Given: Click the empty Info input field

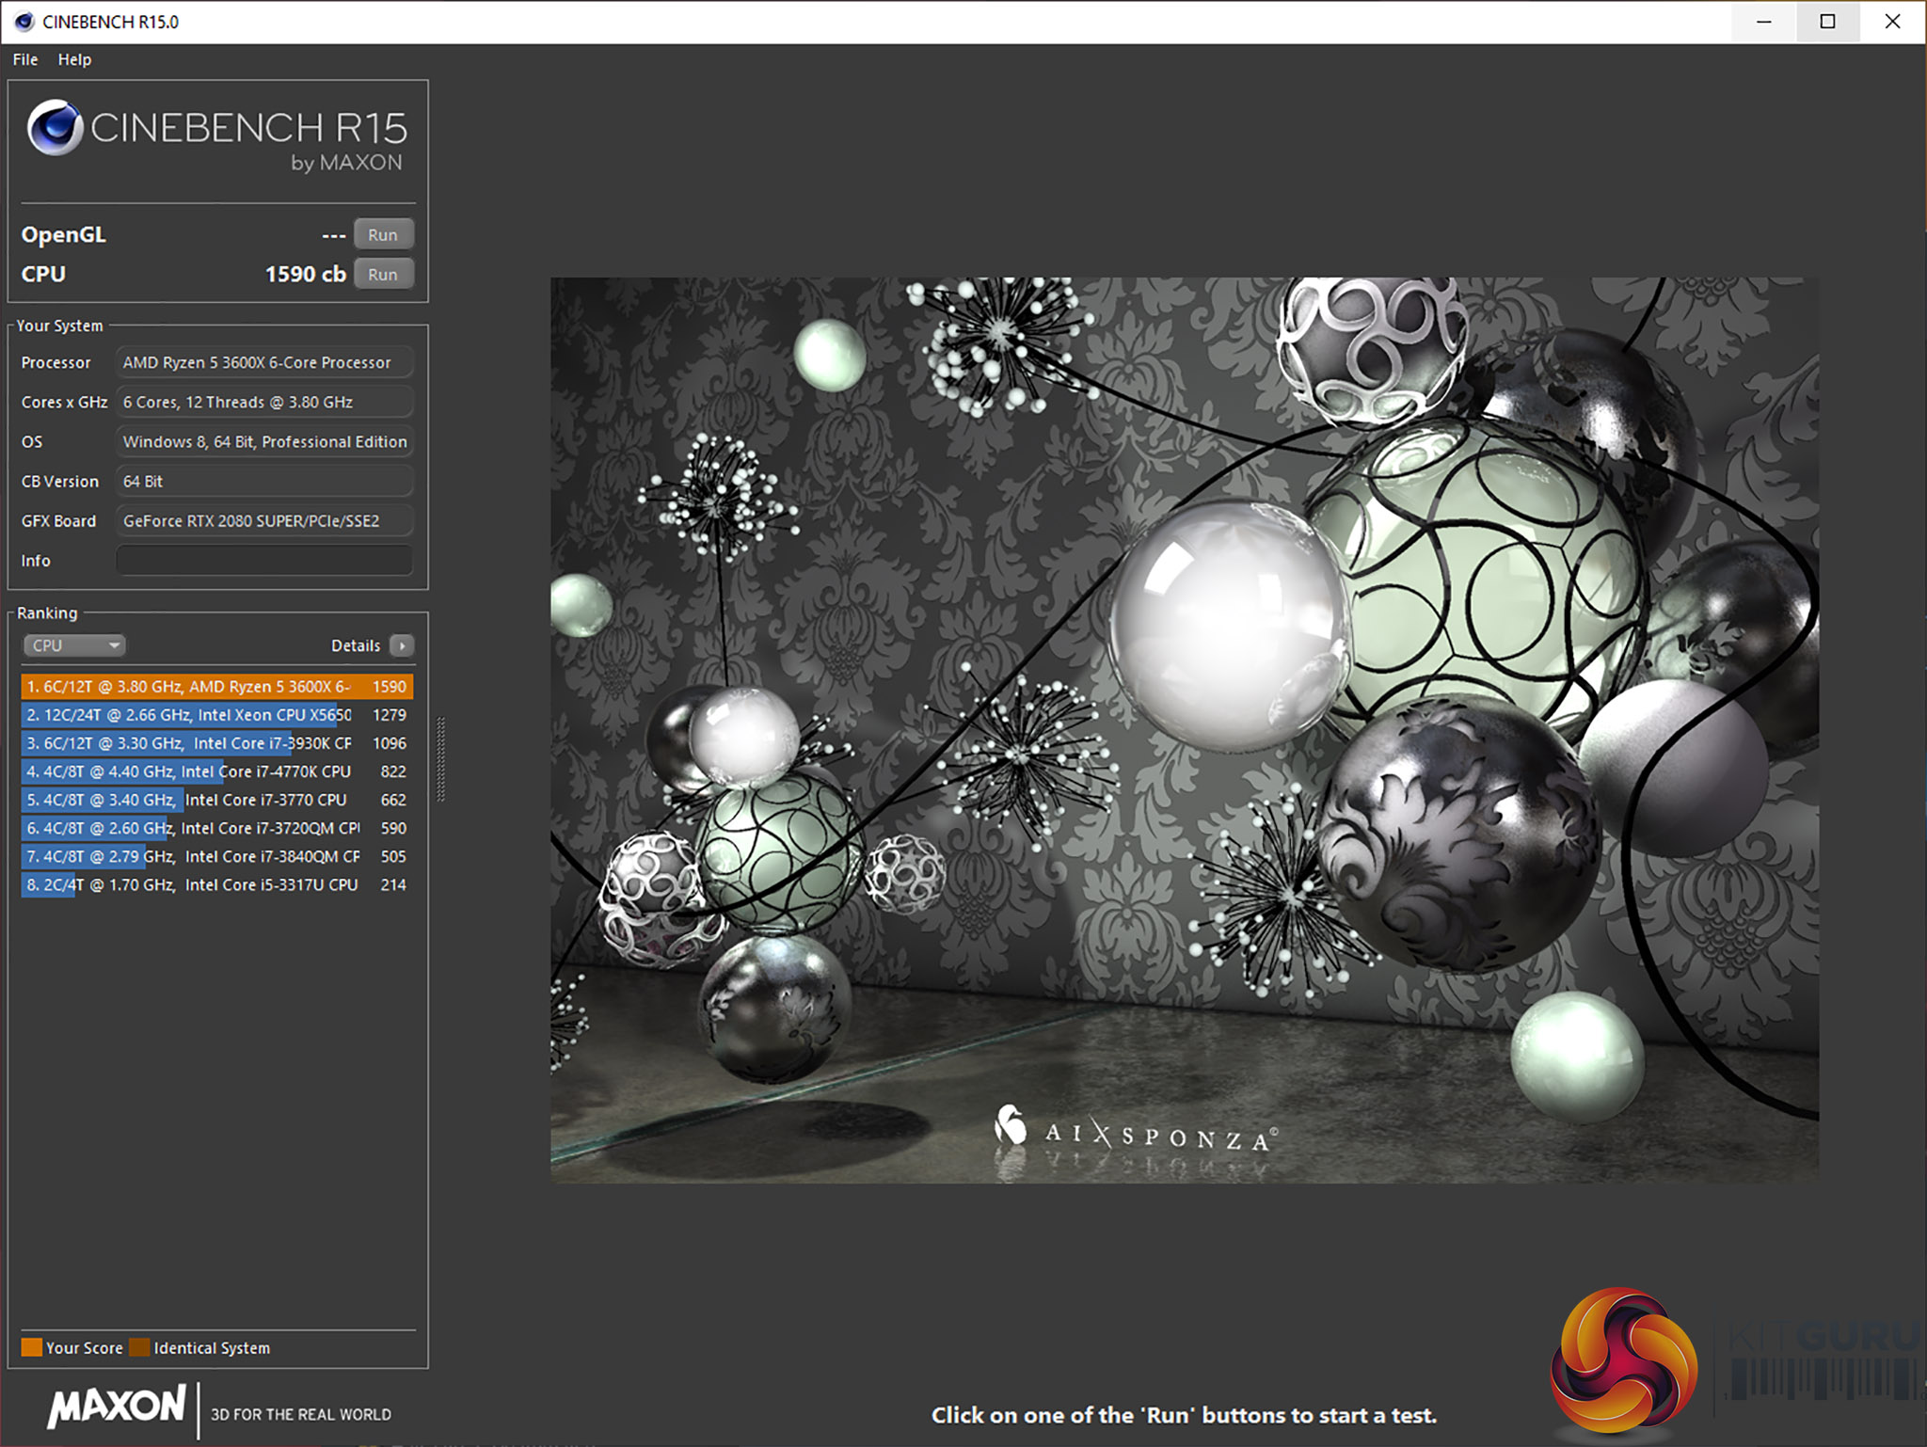Looking at the screenshot, I should [x=264, y=561].
